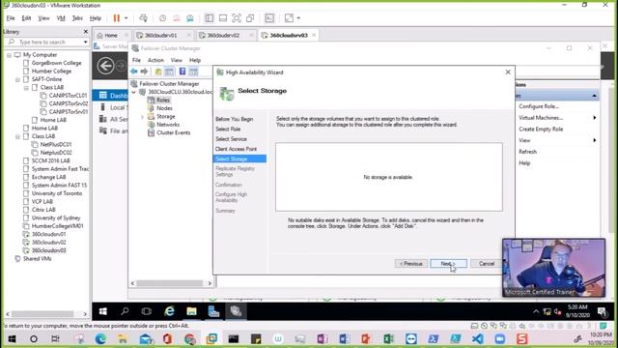
Task: Open the library search dropdown arrow
Action: pos(86,42)
